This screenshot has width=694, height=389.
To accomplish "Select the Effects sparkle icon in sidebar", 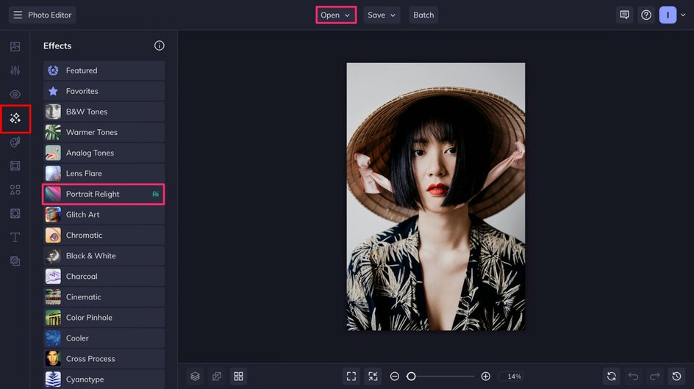I will coord(15,118).
